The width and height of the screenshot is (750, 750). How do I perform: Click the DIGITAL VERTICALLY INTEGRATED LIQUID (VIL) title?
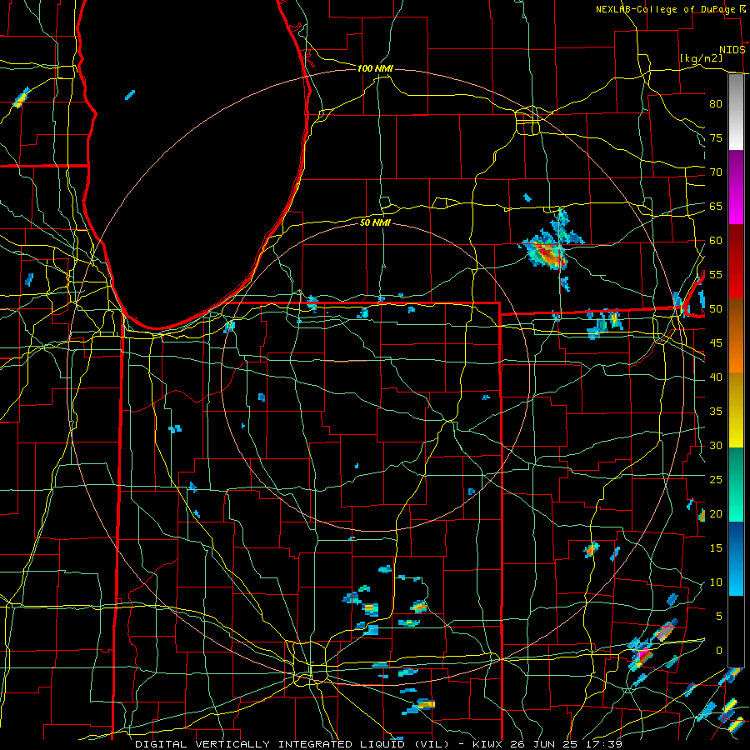pos(292,744)
